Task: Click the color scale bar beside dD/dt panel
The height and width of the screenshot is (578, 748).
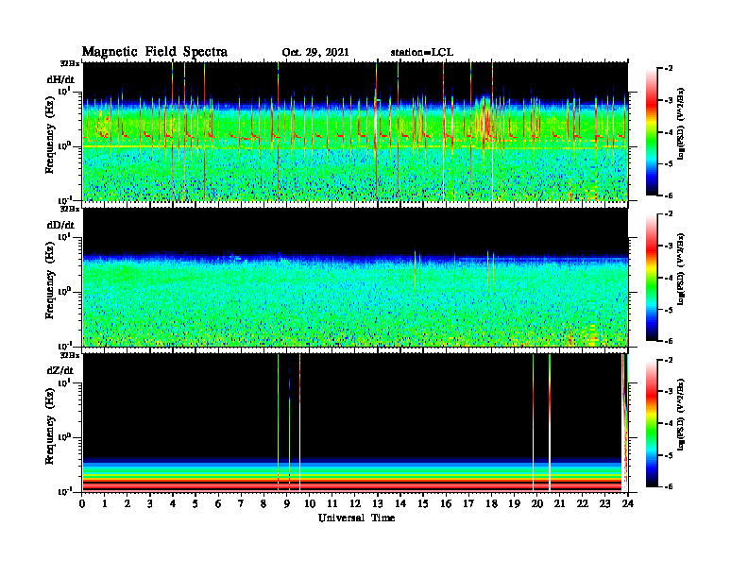Action: (x=652, y=278)
